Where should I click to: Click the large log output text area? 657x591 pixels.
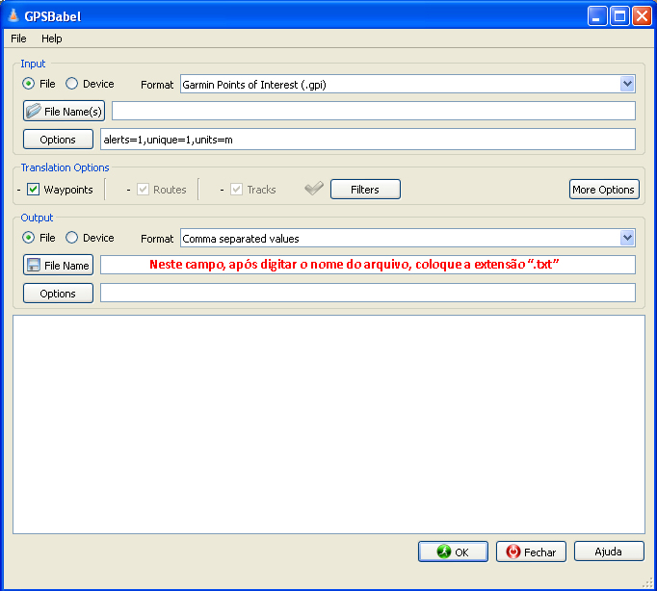(328, 424)
